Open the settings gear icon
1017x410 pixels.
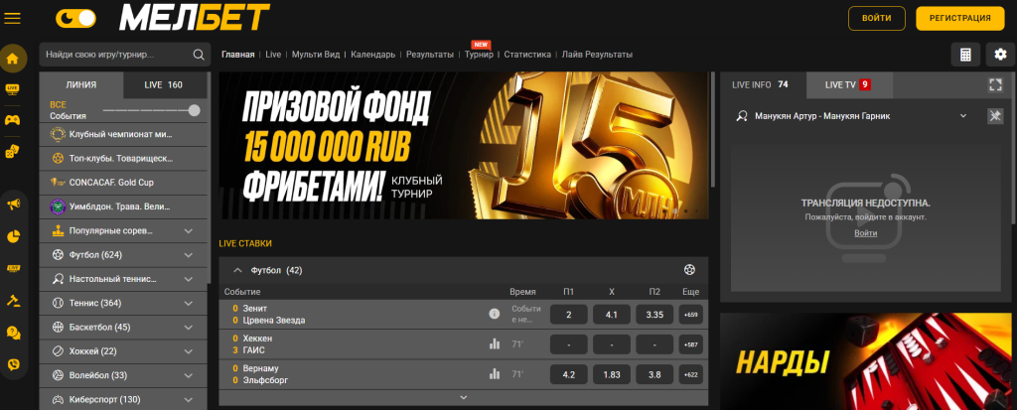coord(1000,55)
